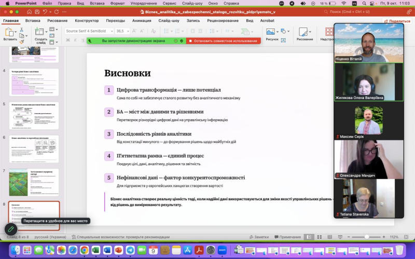Open the Конструктор ribbon tab
The height and width of the screenshot is (259, 415).
click(x=87, y=21)
